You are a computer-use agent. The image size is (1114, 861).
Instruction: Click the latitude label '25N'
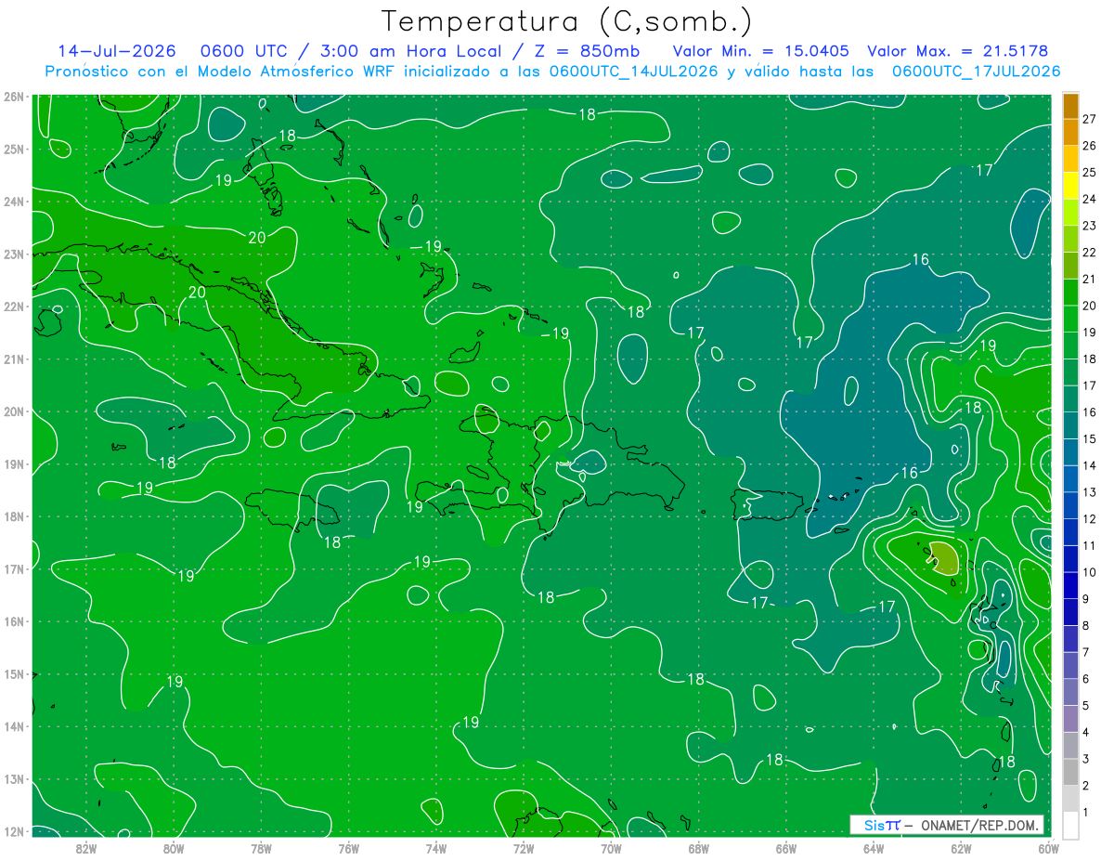pyautogui.click(x=13, y=149)
